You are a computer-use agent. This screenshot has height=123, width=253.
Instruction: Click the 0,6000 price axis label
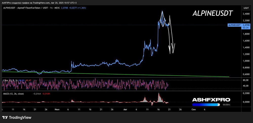tap(246, 74)
